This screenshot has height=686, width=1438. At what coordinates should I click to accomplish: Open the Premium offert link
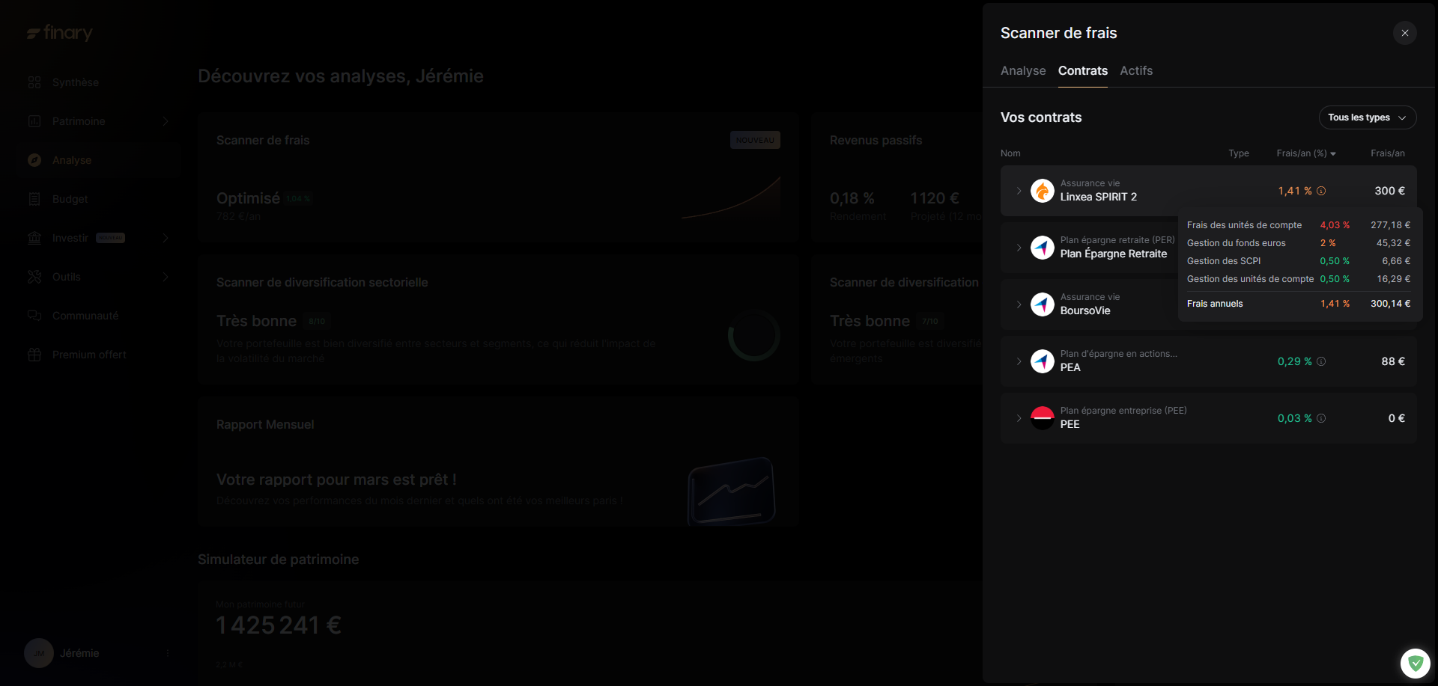click(89, 355)
